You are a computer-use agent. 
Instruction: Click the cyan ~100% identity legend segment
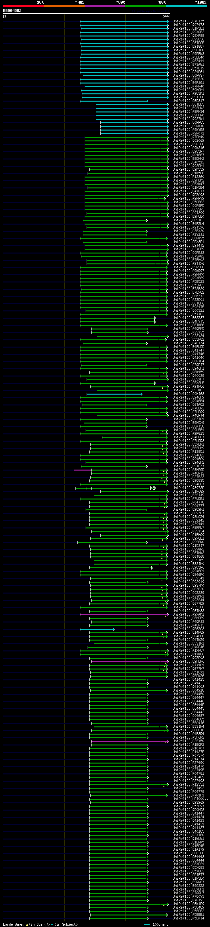186,6
